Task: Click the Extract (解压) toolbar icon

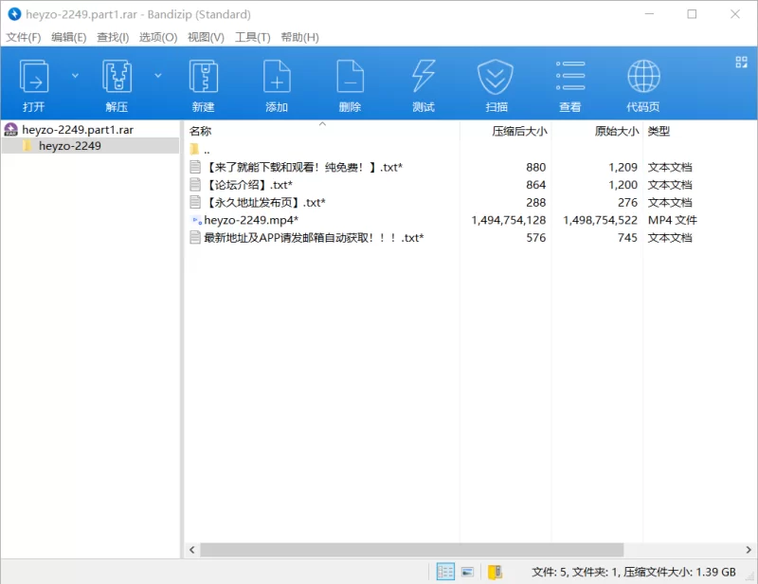Action: [x=117, y=77]
